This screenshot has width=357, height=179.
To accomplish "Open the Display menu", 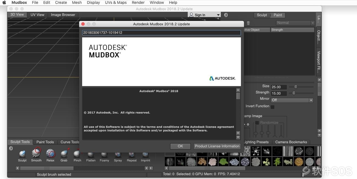I will pyautogui.click(x=93, y=2).
